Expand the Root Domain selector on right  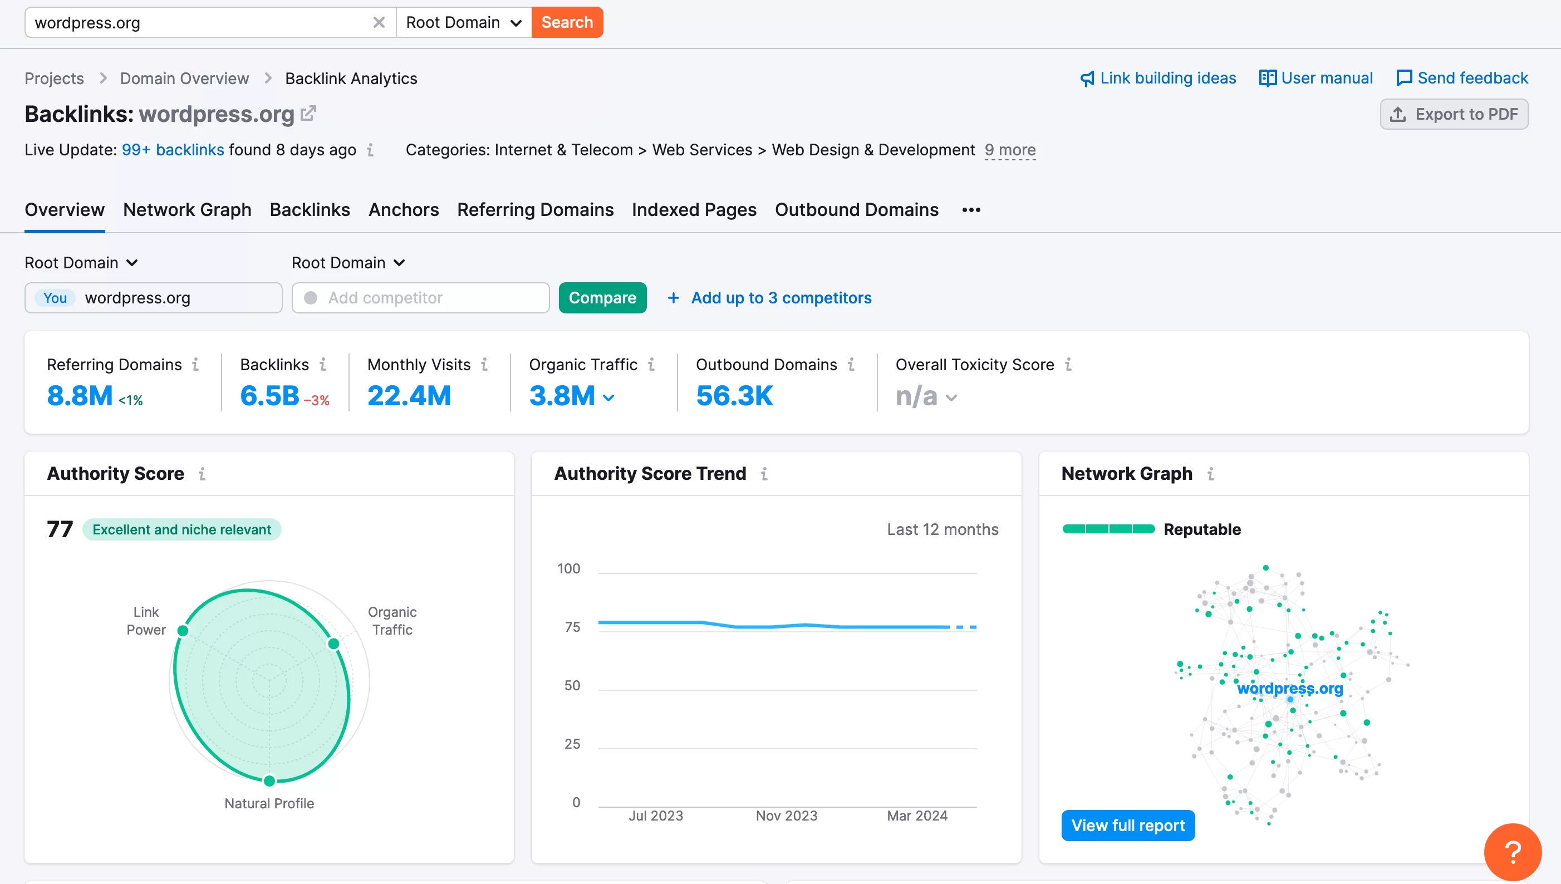pyautogui.click(x=348, y=262)
